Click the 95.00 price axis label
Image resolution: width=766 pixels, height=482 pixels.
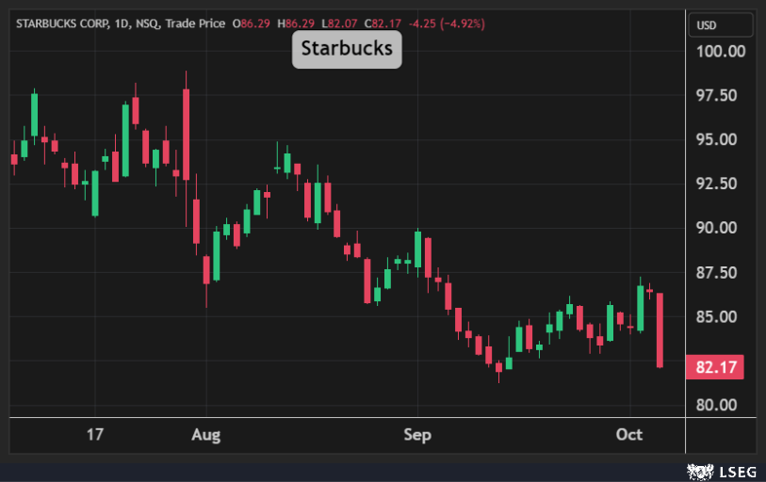[x=719, y=139]
